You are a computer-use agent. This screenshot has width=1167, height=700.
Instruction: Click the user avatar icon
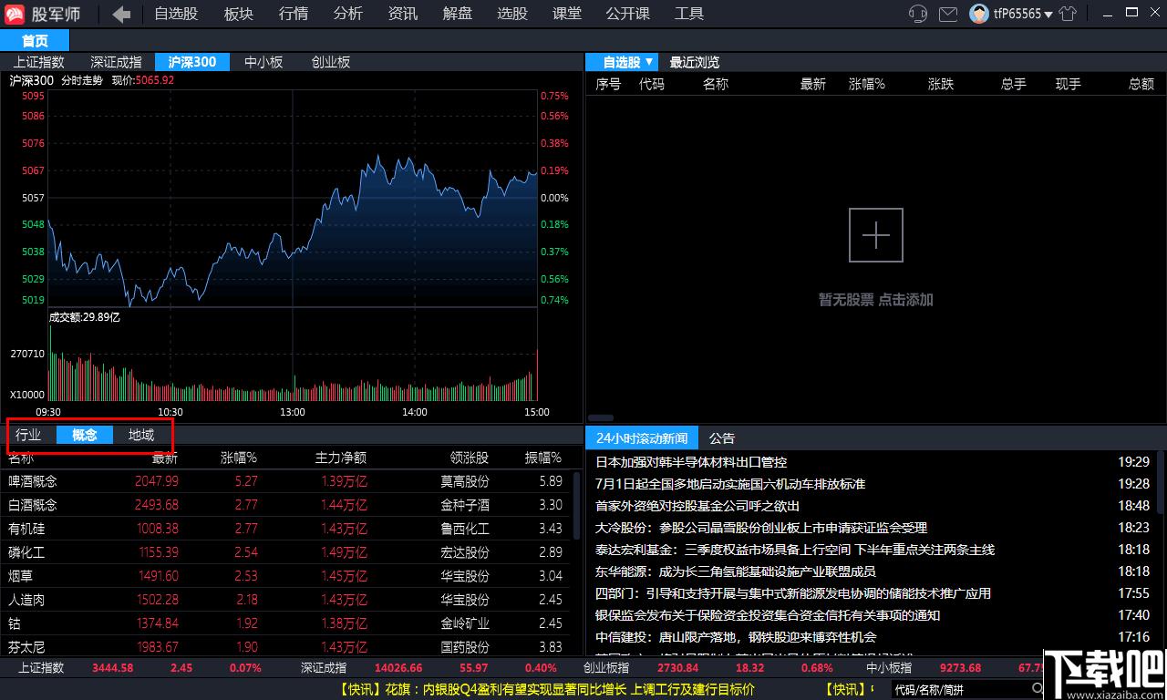click(x=979, y=14)
